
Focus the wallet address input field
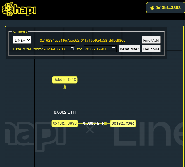pos(87,40)
